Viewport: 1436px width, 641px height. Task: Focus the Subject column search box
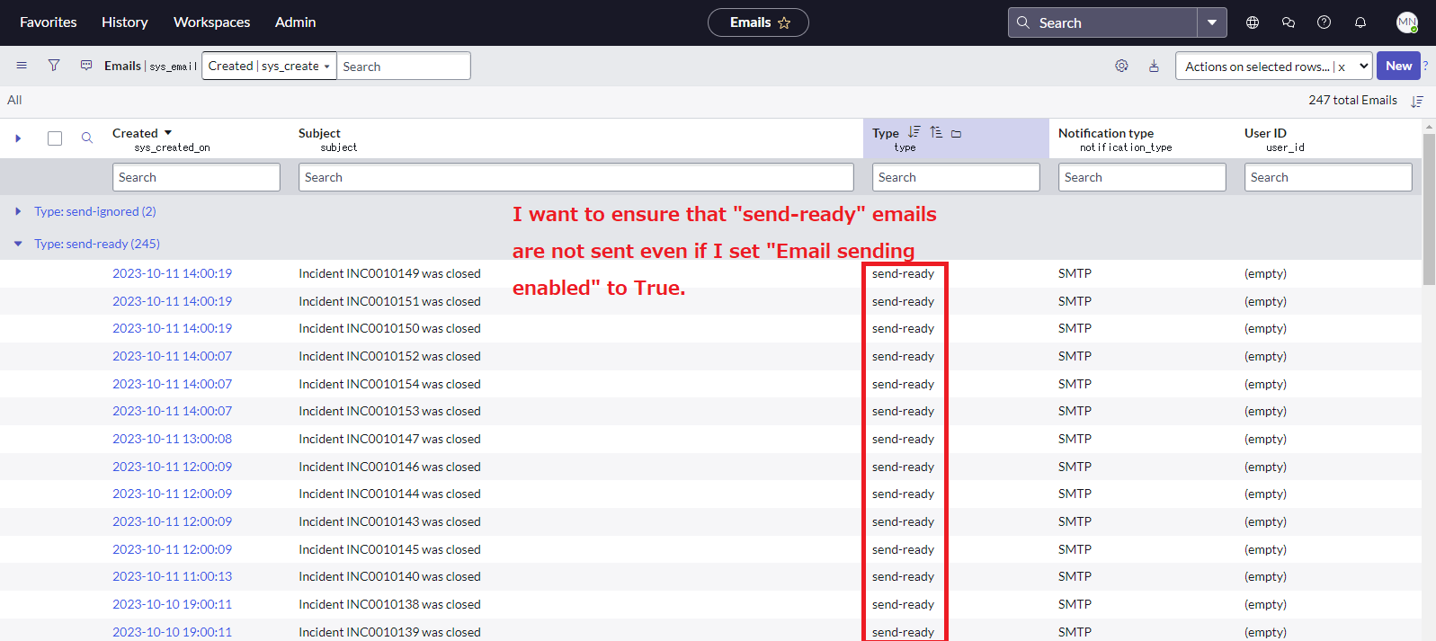pos(576,177)
